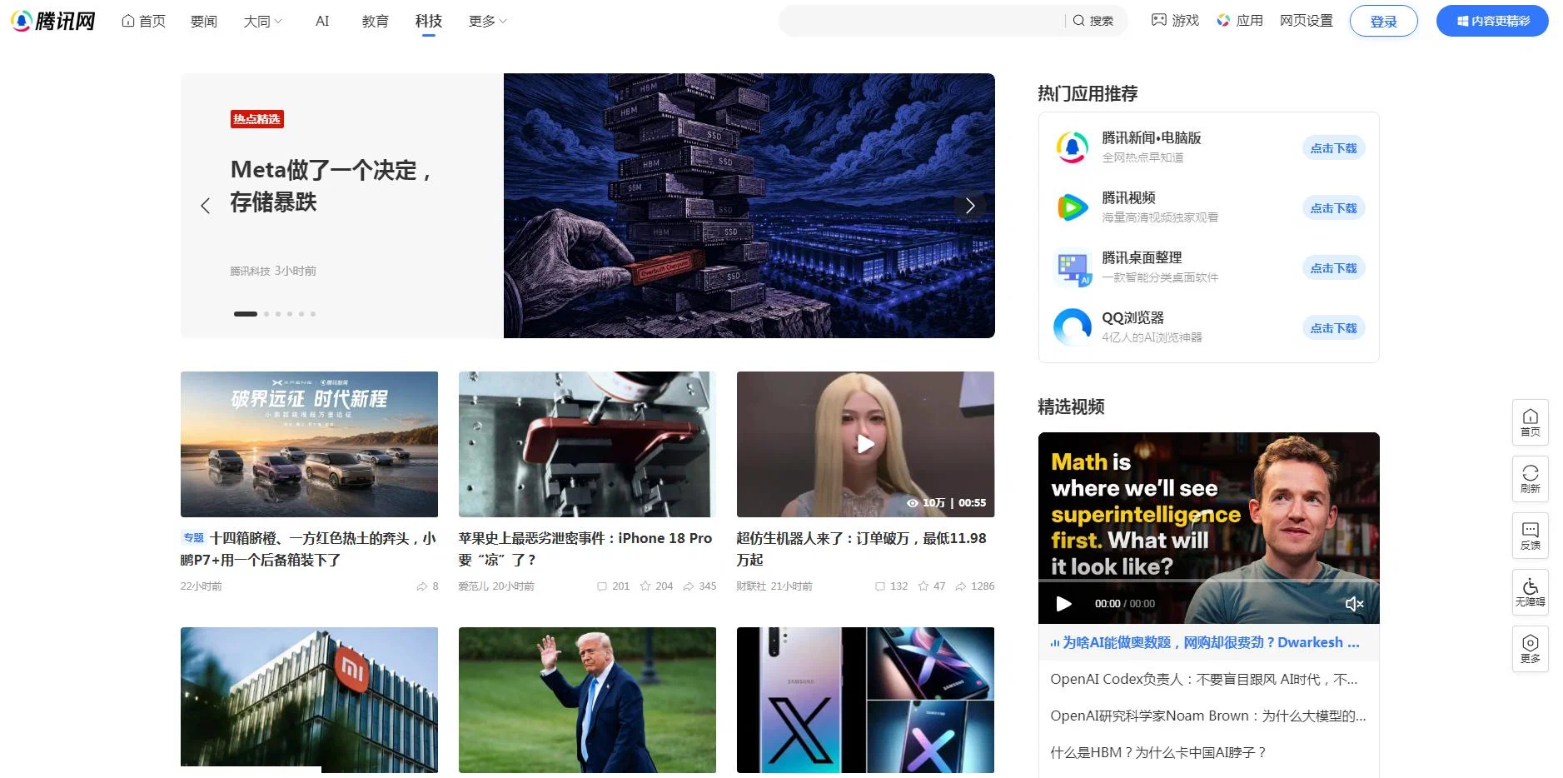Click comment icon on 超仿生机器人 article
The width and height of the screenshot is (1563, 778).
click(x=880, y=586)
